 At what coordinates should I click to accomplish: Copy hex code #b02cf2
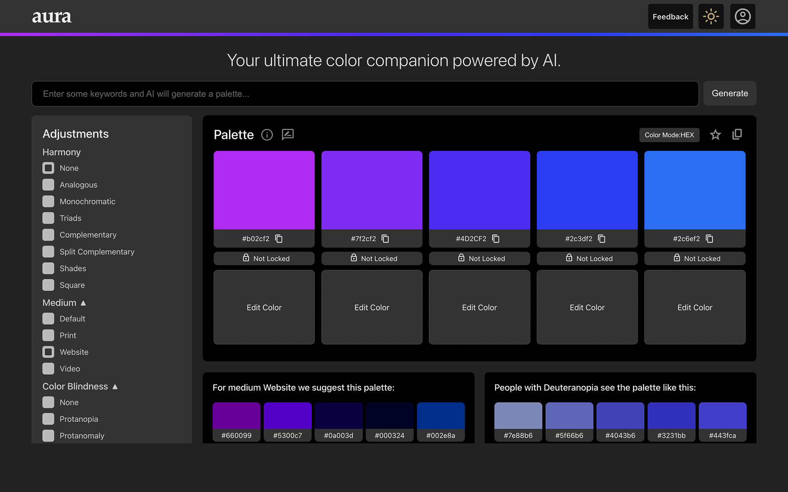tap(279, 239)
